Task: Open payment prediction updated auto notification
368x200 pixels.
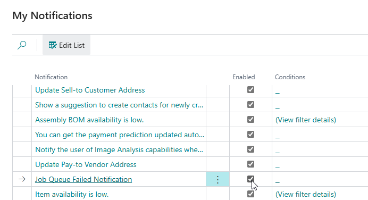Action: 120,135
